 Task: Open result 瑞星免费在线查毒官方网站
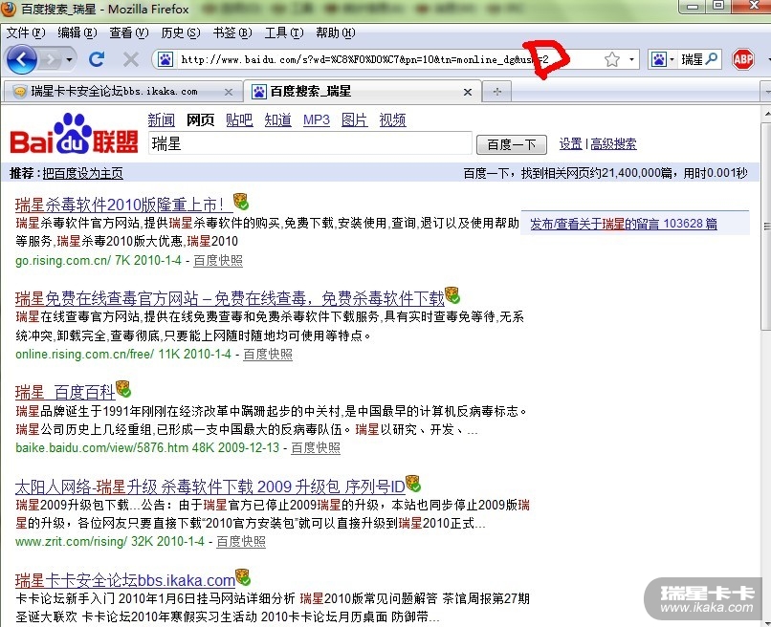coord(230,298)
